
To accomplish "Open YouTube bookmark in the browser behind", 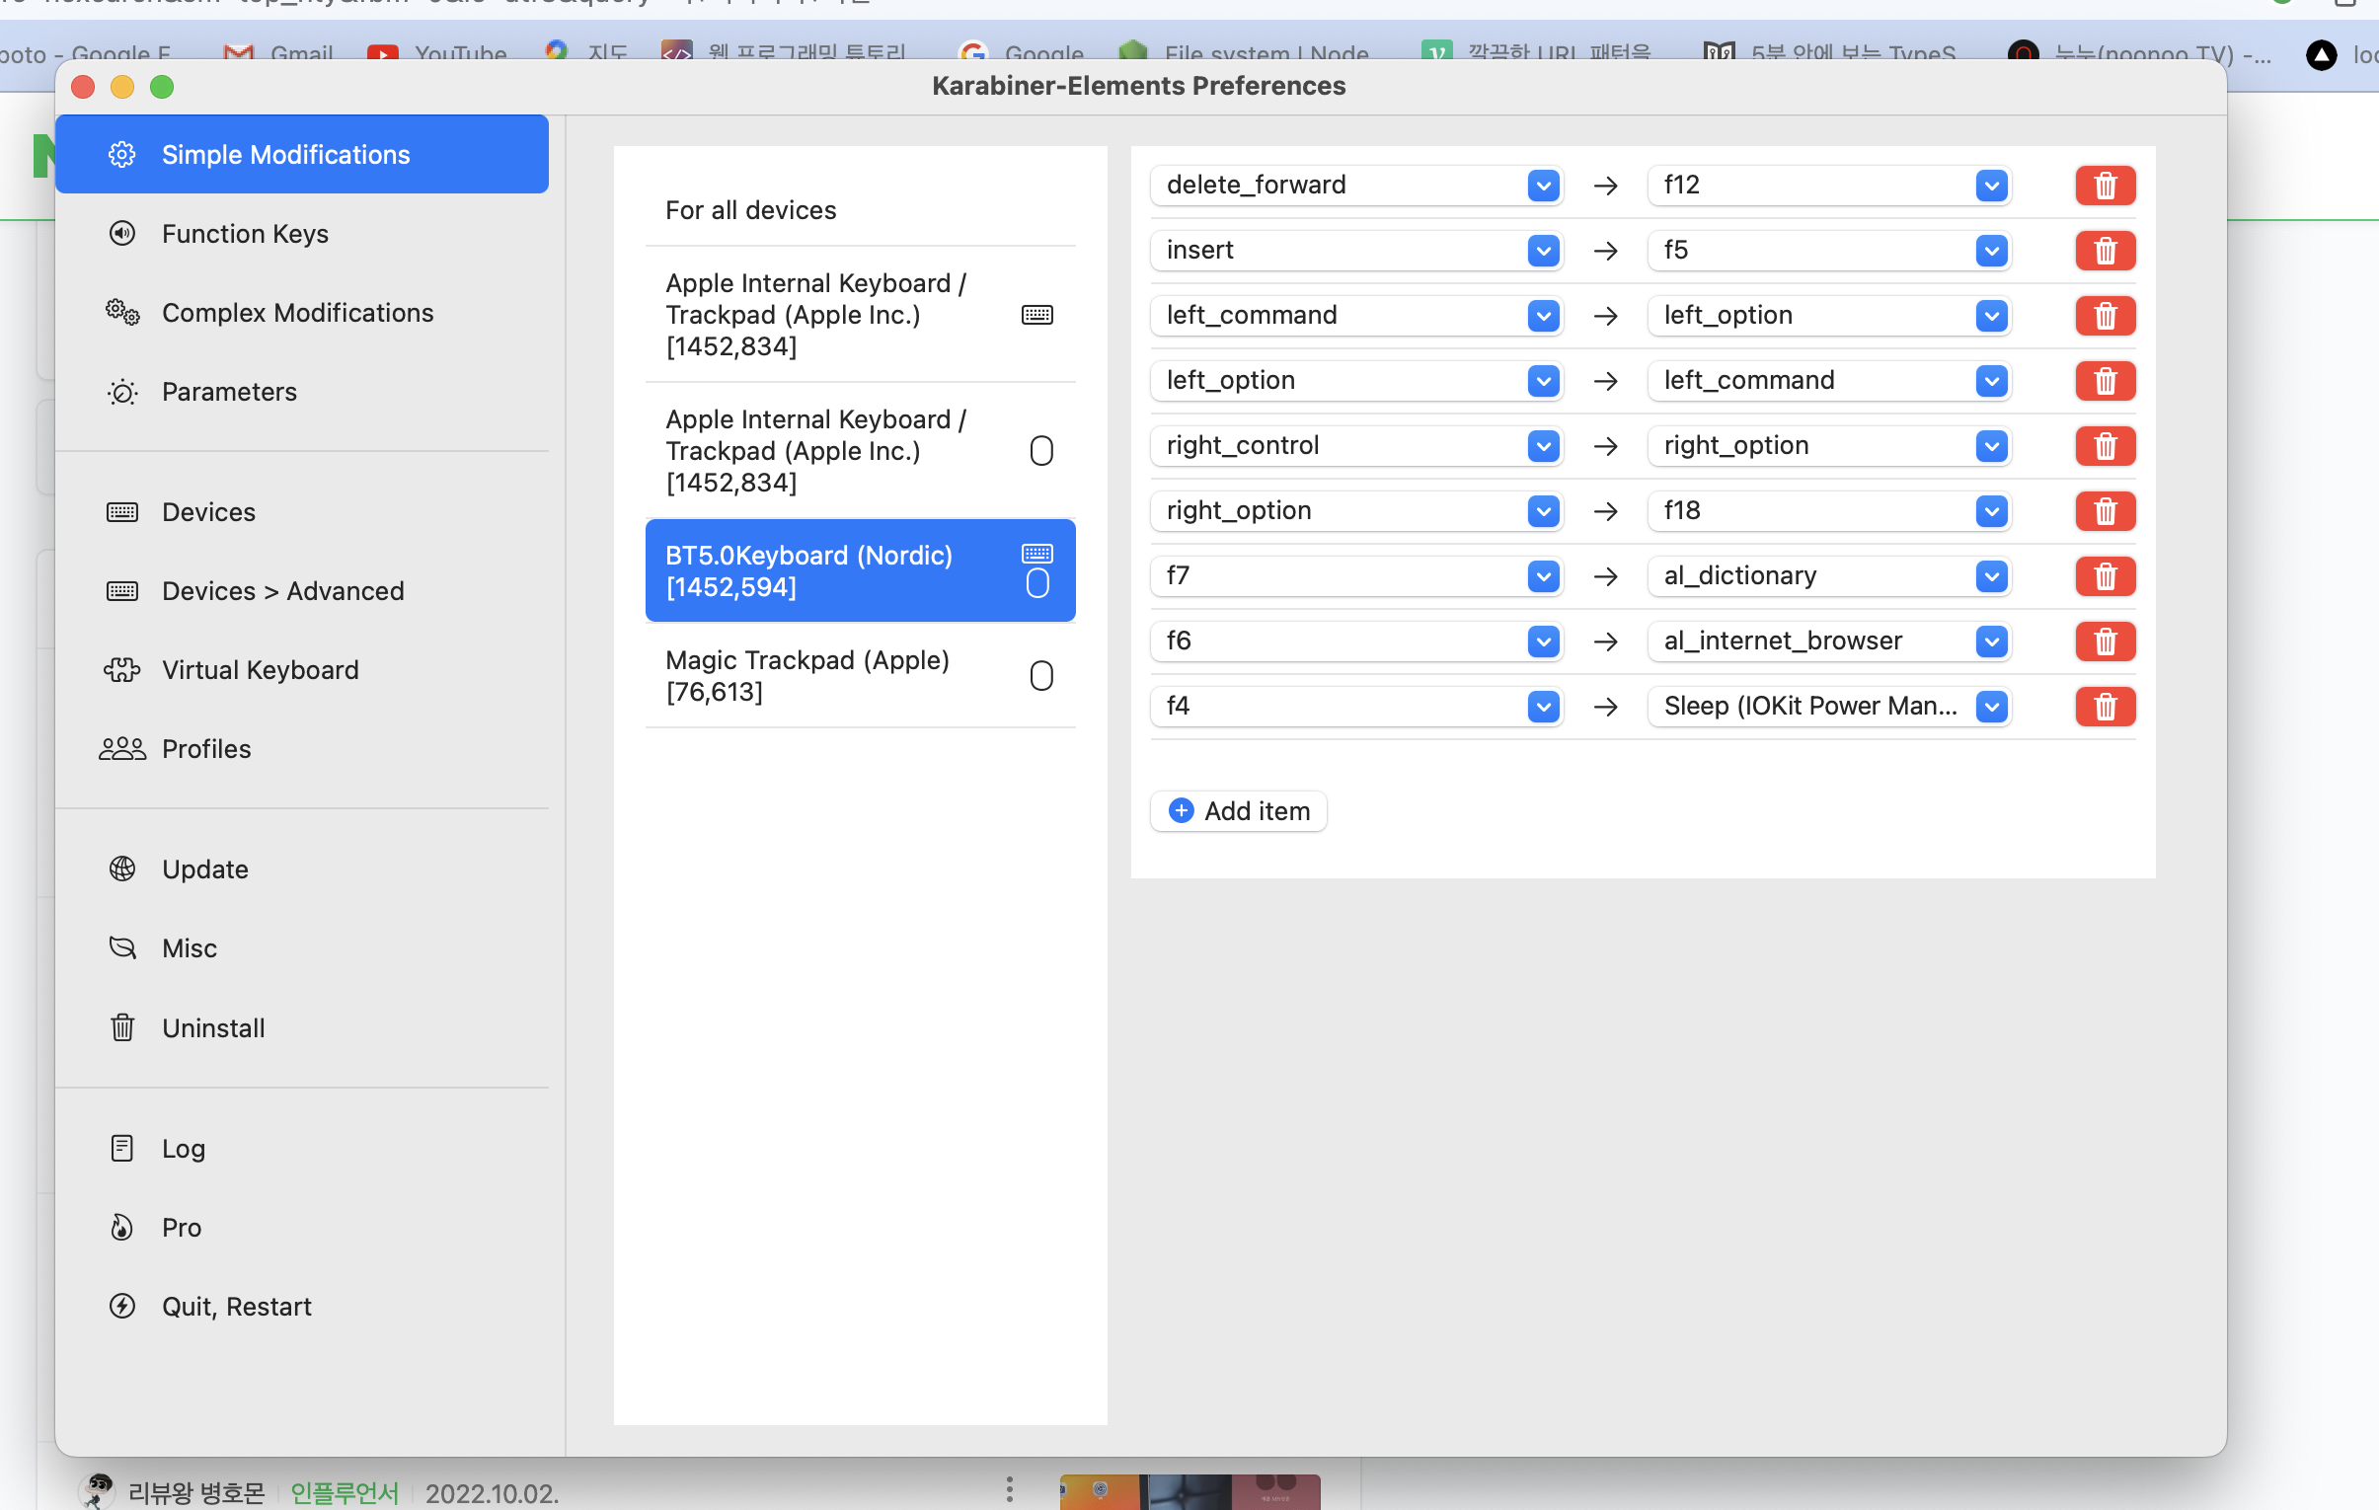I will tap(436, 52).
